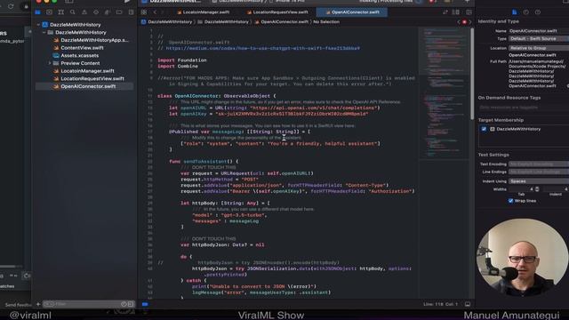Image resolution: width=569 pixels, height=320 pixels.
Task: Open the Line Endings dropdown
Action: click(539, 172)
